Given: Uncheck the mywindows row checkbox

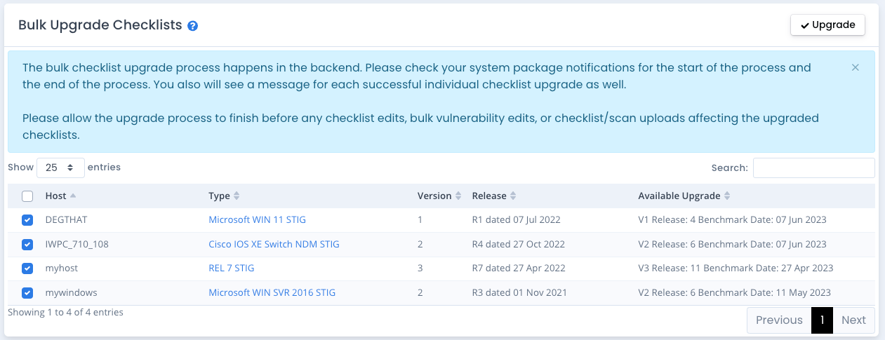Looking at the screenshot, I should [x=27, y=292].
